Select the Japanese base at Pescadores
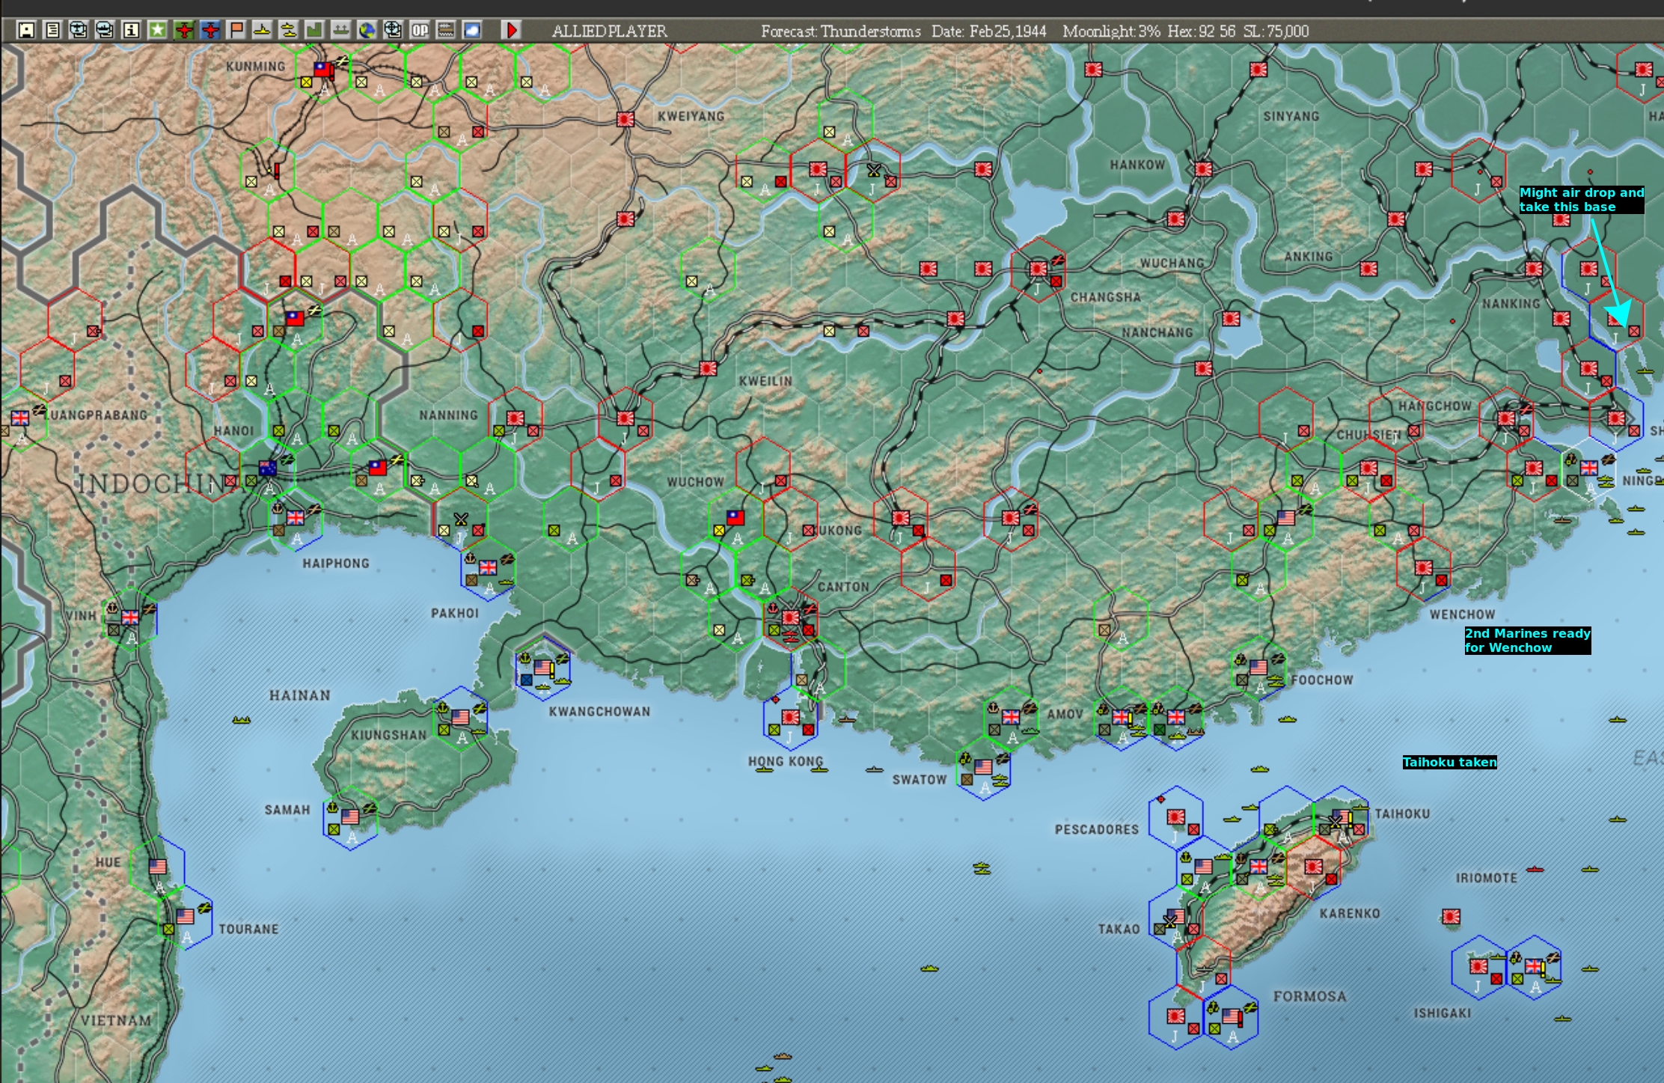The image size is (1664, 1083). (x=1175, y=816)
